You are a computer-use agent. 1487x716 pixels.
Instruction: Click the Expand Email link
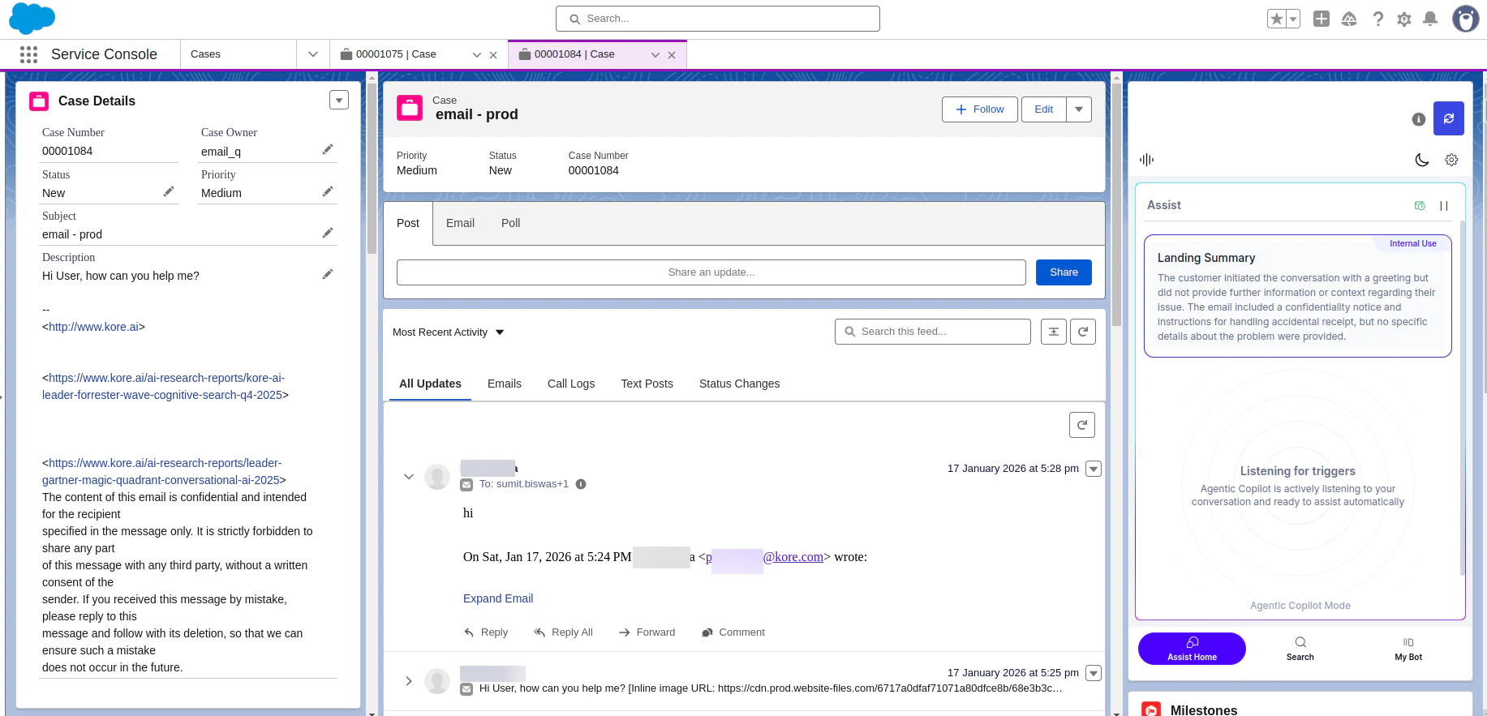498,598
